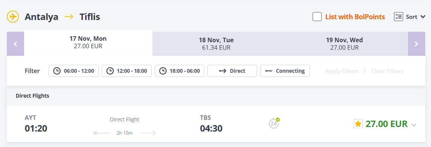Click the sort list icon
The width and height of the screenshot is (431, 147).
pyautogui.click(x=398, y=17)
